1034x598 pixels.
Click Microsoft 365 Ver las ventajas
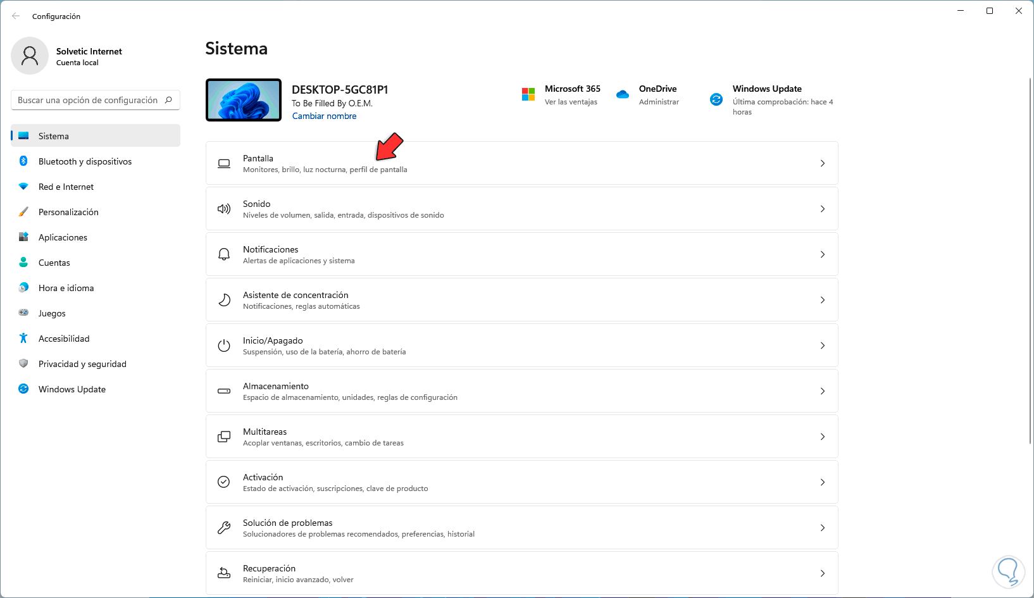coord(571,102)
